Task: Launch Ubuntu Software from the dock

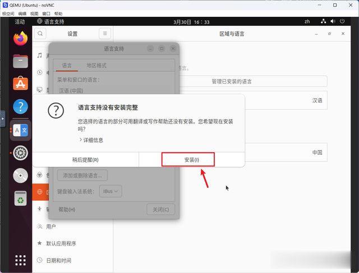Action: click(20, 84)
